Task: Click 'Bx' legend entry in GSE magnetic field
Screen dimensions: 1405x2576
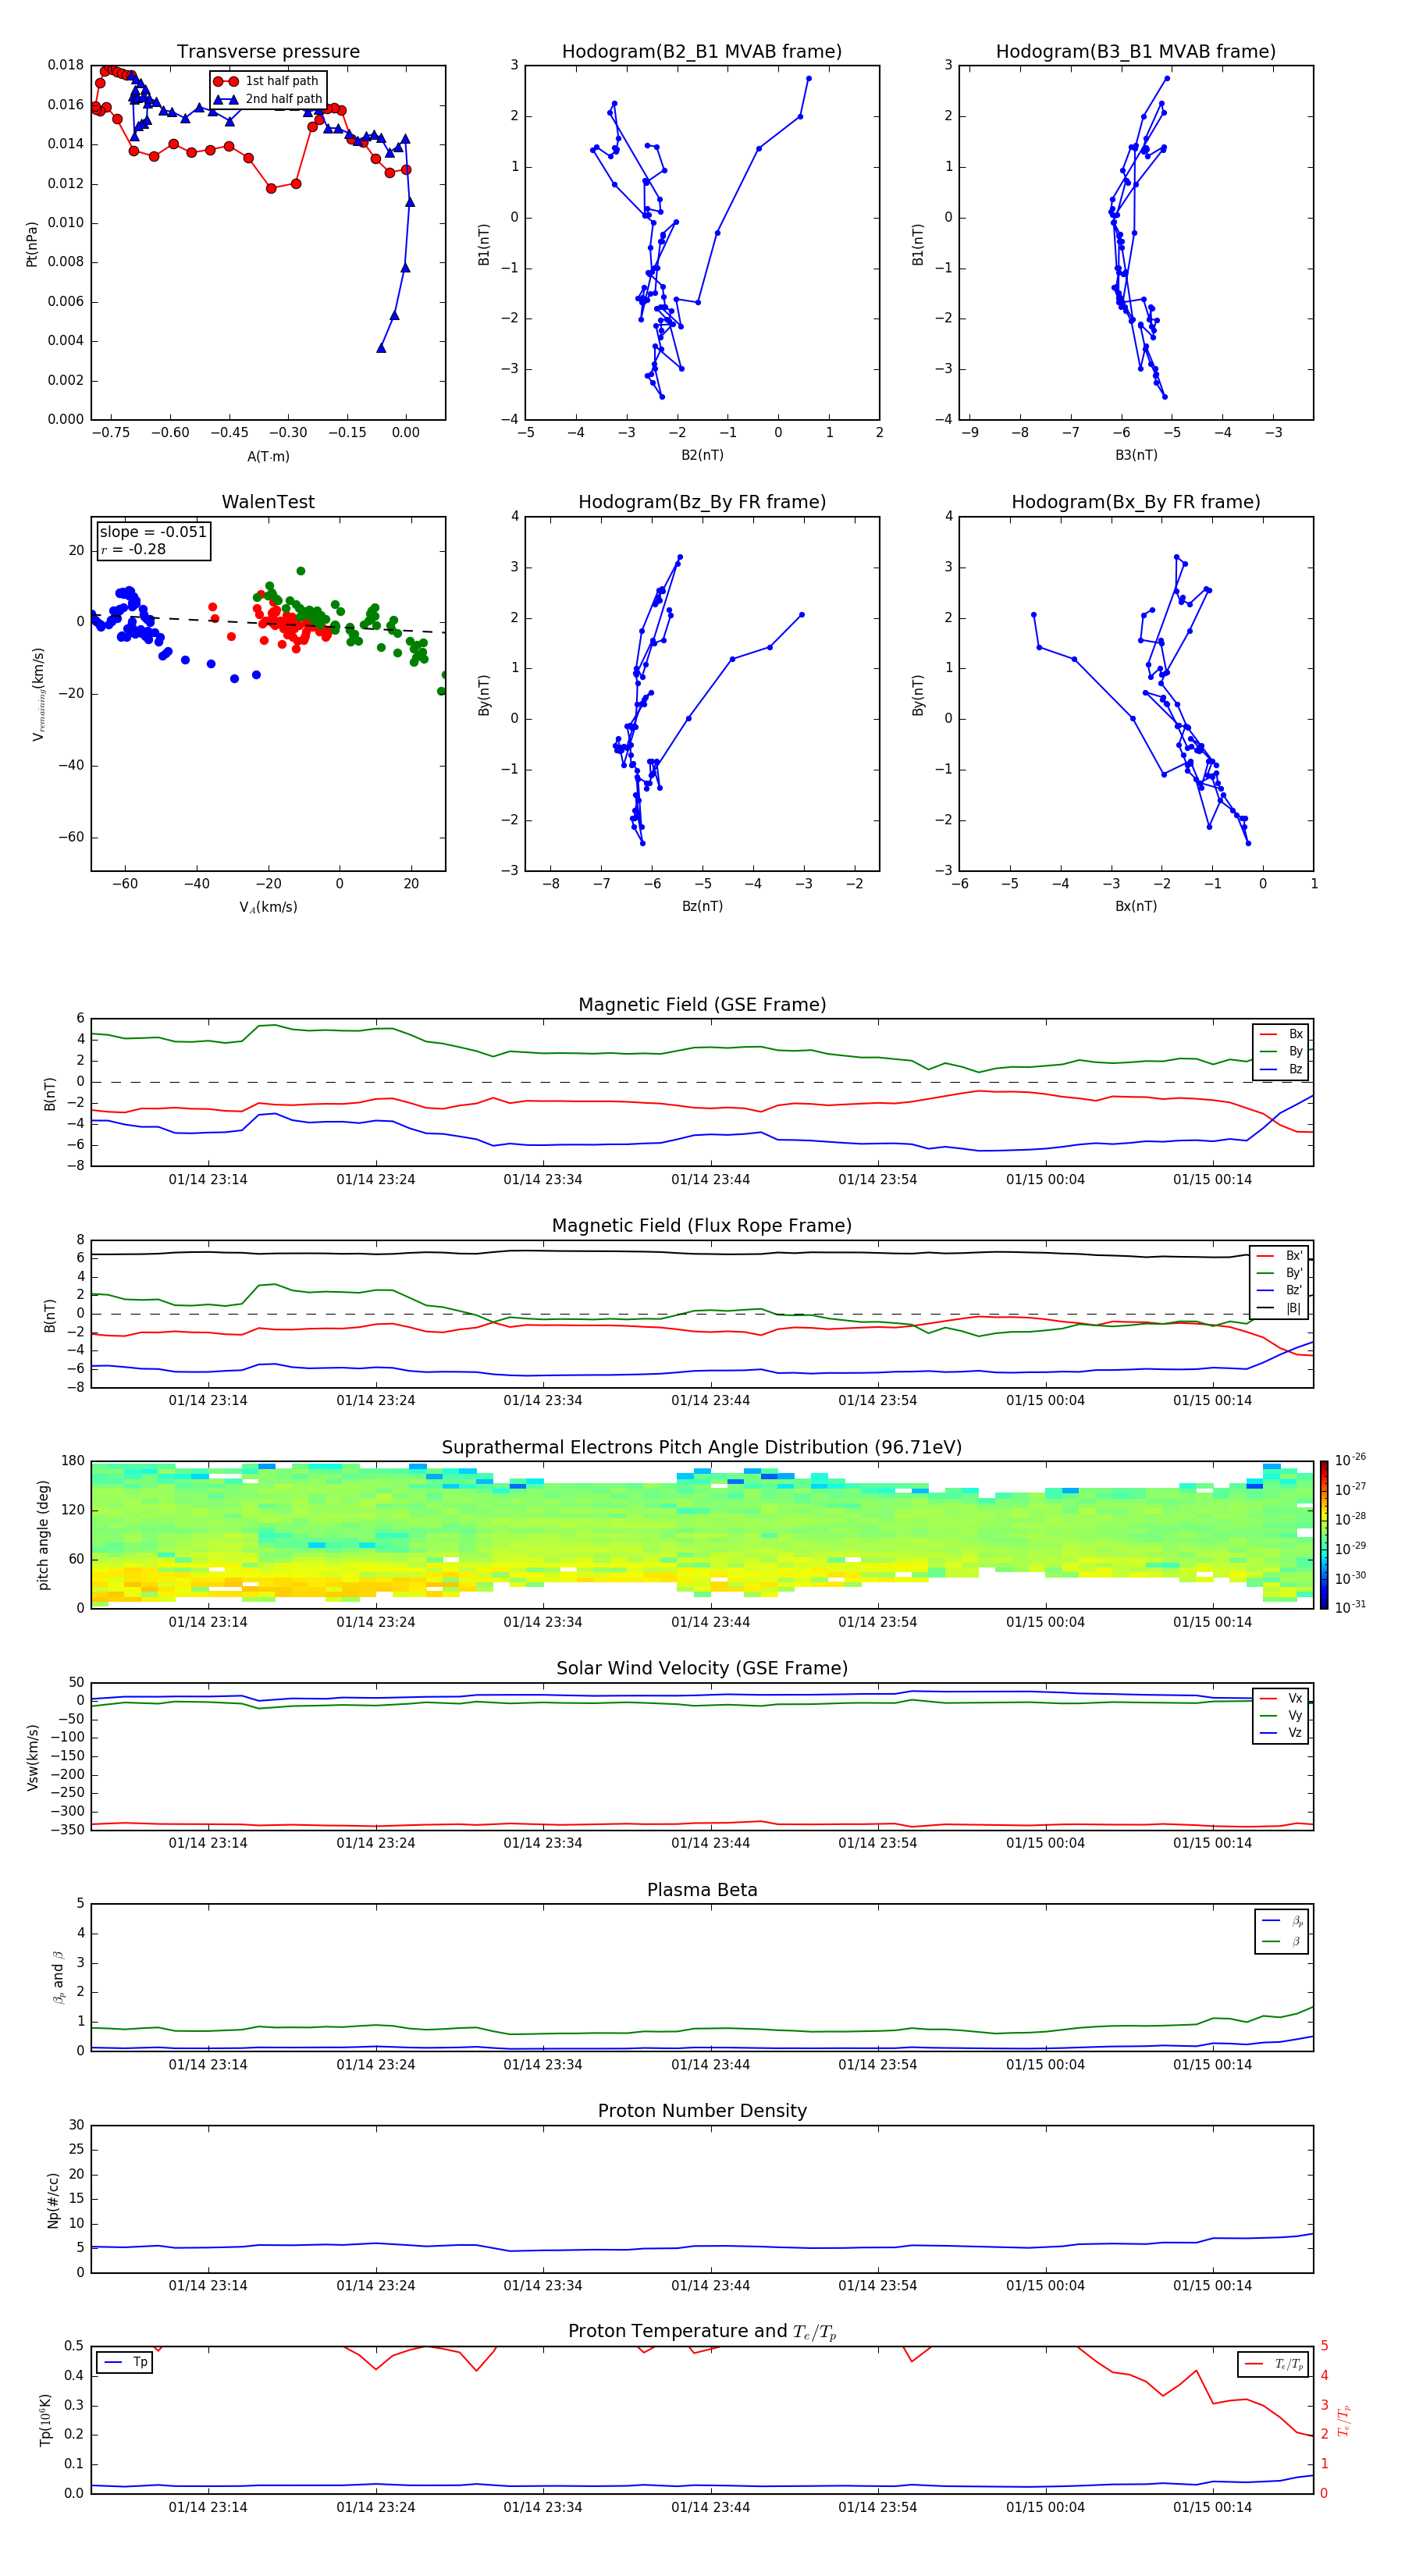Action: [1281, 1034]
